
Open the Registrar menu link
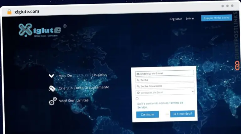(x=176, y=19)
